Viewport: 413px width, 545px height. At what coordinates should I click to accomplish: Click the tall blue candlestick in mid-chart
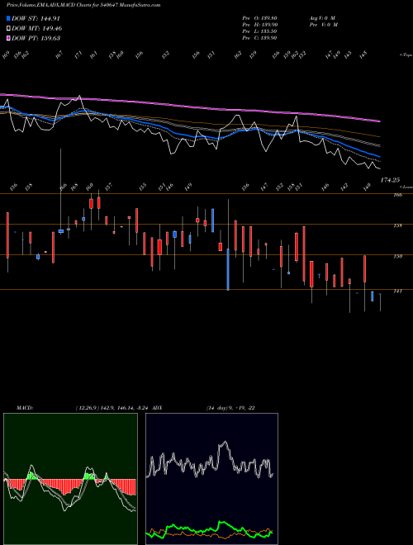(228, 269)
